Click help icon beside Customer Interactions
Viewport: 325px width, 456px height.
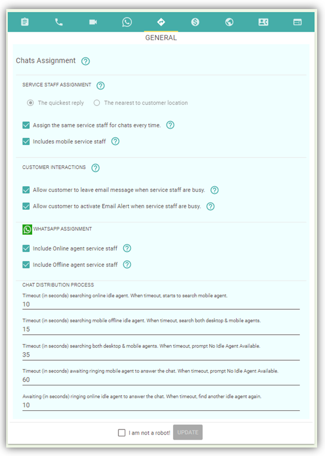coord(95,168)
